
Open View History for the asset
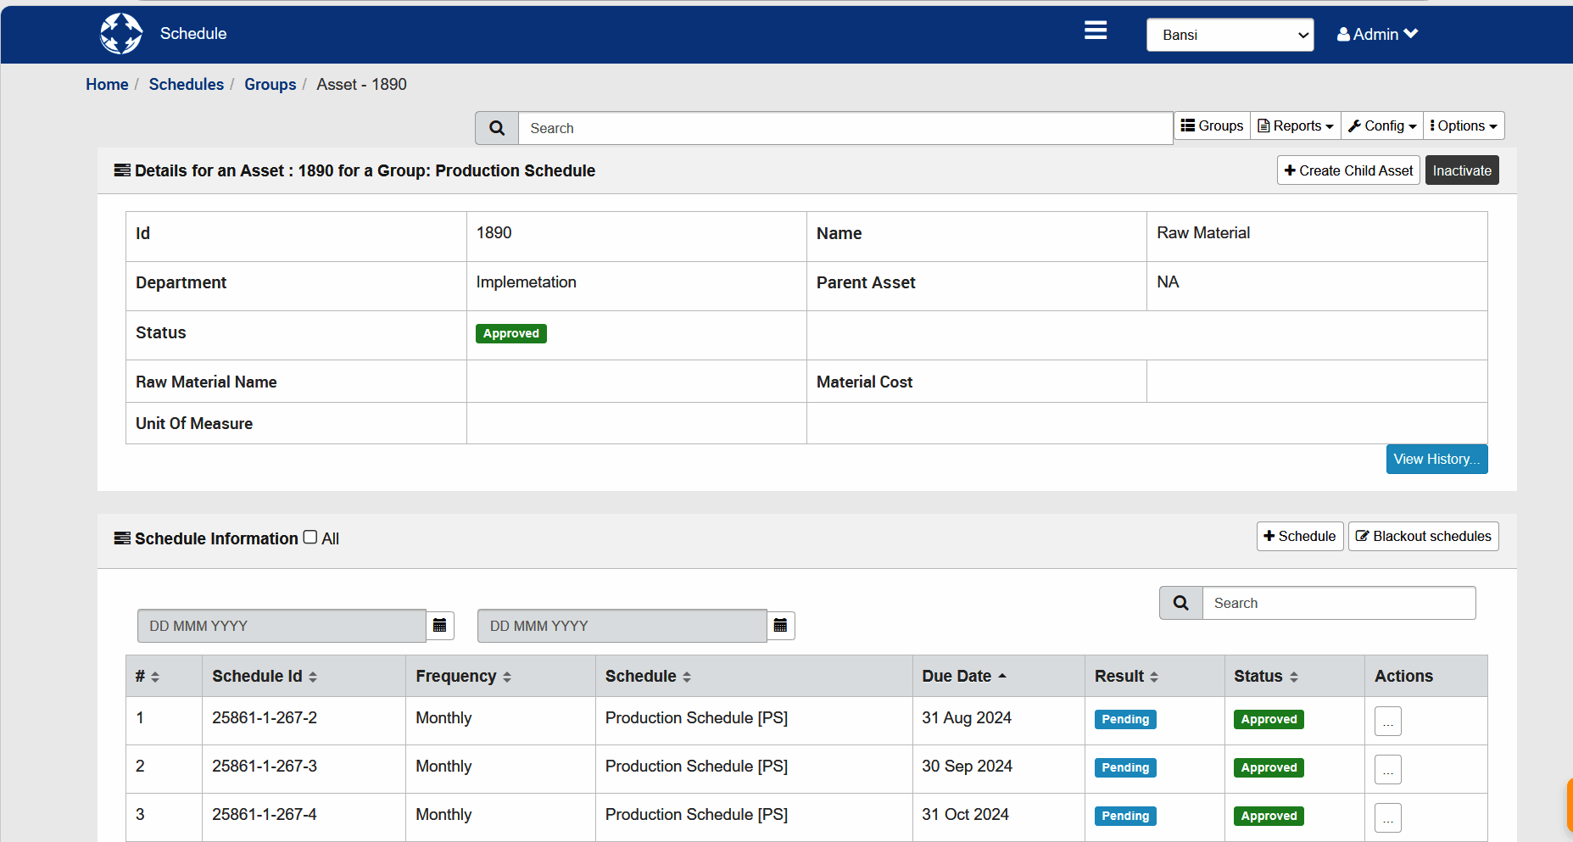tap(1436, 459)
